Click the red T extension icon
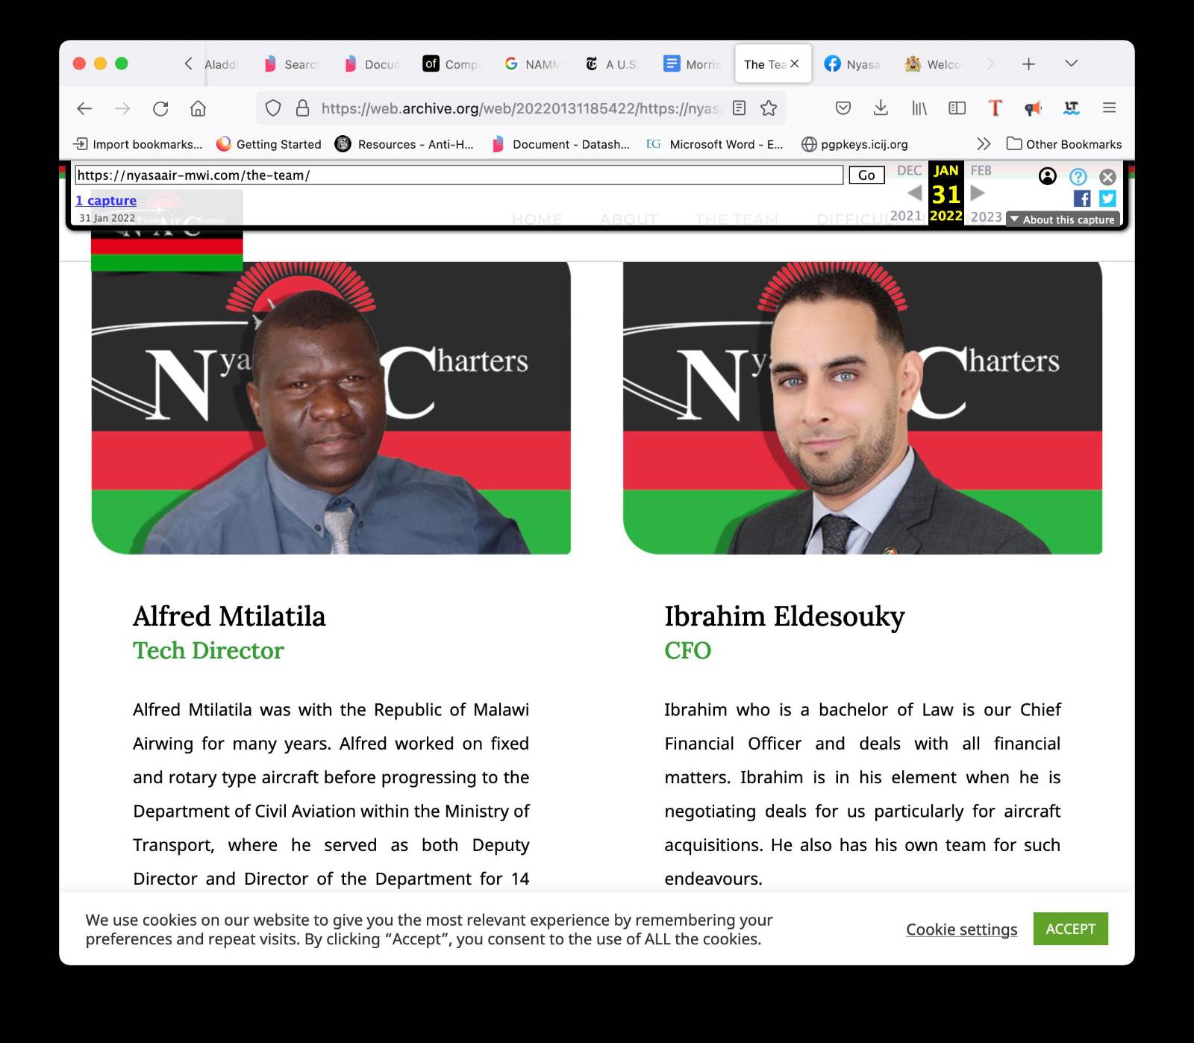 pos(995,108)
